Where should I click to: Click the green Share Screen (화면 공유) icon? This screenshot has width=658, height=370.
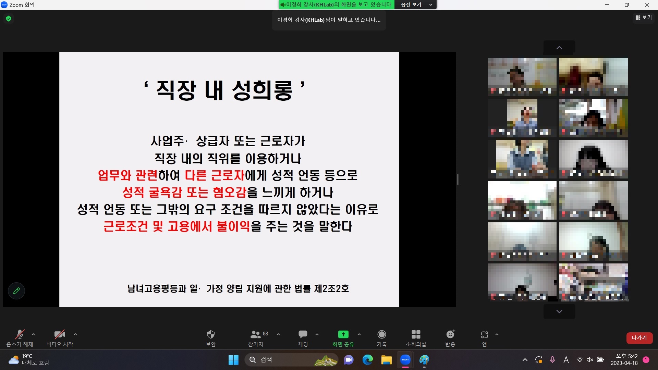point(343,334)
